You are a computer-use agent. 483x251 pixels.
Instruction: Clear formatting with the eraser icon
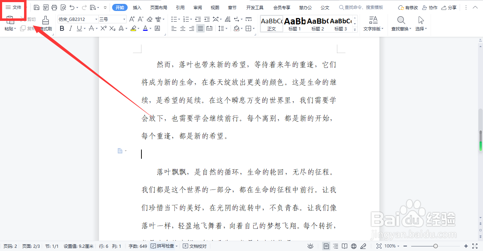point(149,19)
